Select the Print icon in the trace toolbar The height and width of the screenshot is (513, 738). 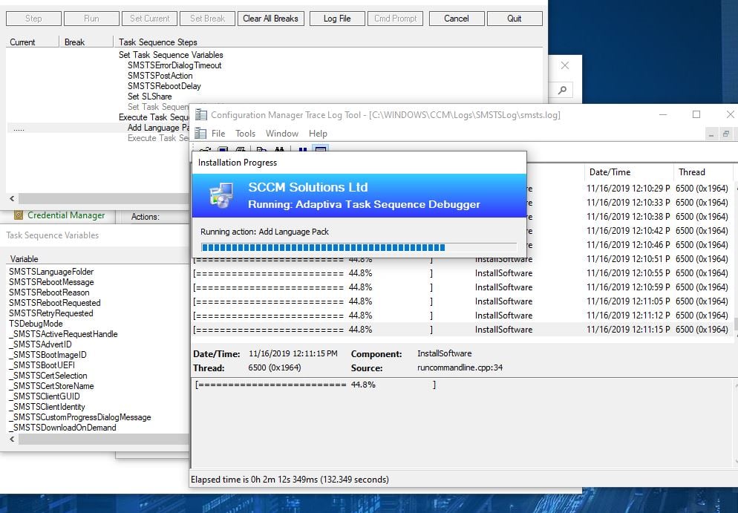coord(241,150)
